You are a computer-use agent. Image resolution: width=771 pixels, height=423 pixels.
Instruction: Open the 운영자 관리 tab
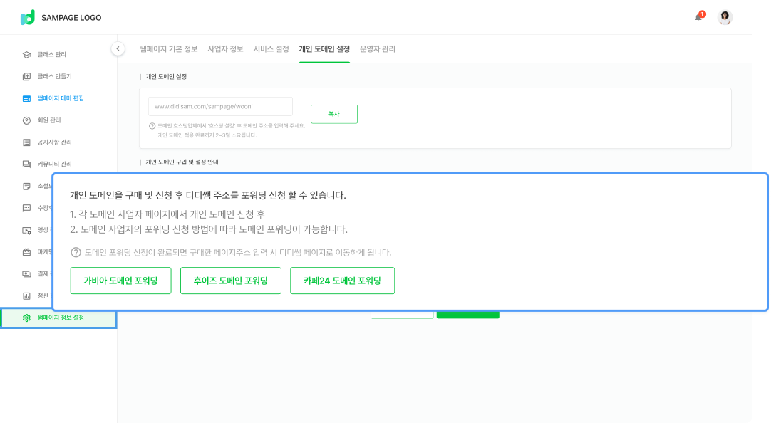(x=378, y=49)
